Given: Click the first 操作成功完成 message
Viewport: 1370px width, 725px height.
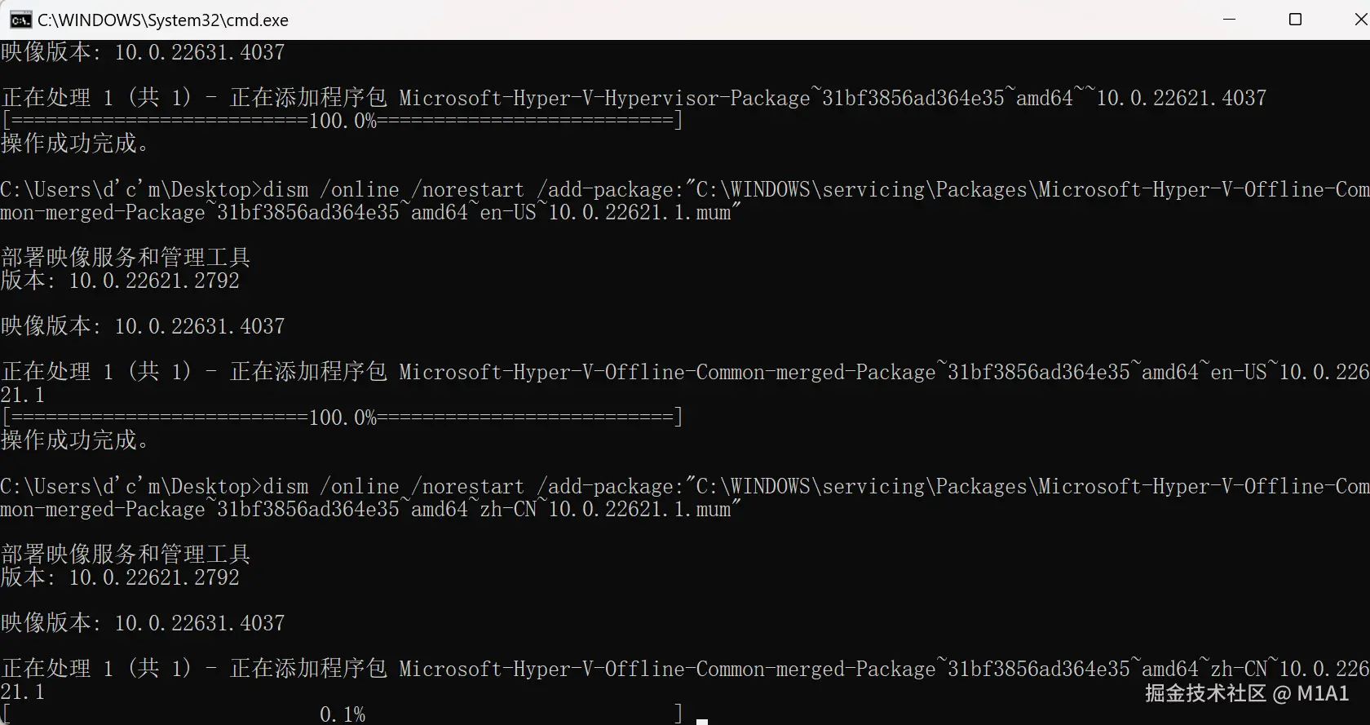Looking at the screenshot, I should [75, 144].
